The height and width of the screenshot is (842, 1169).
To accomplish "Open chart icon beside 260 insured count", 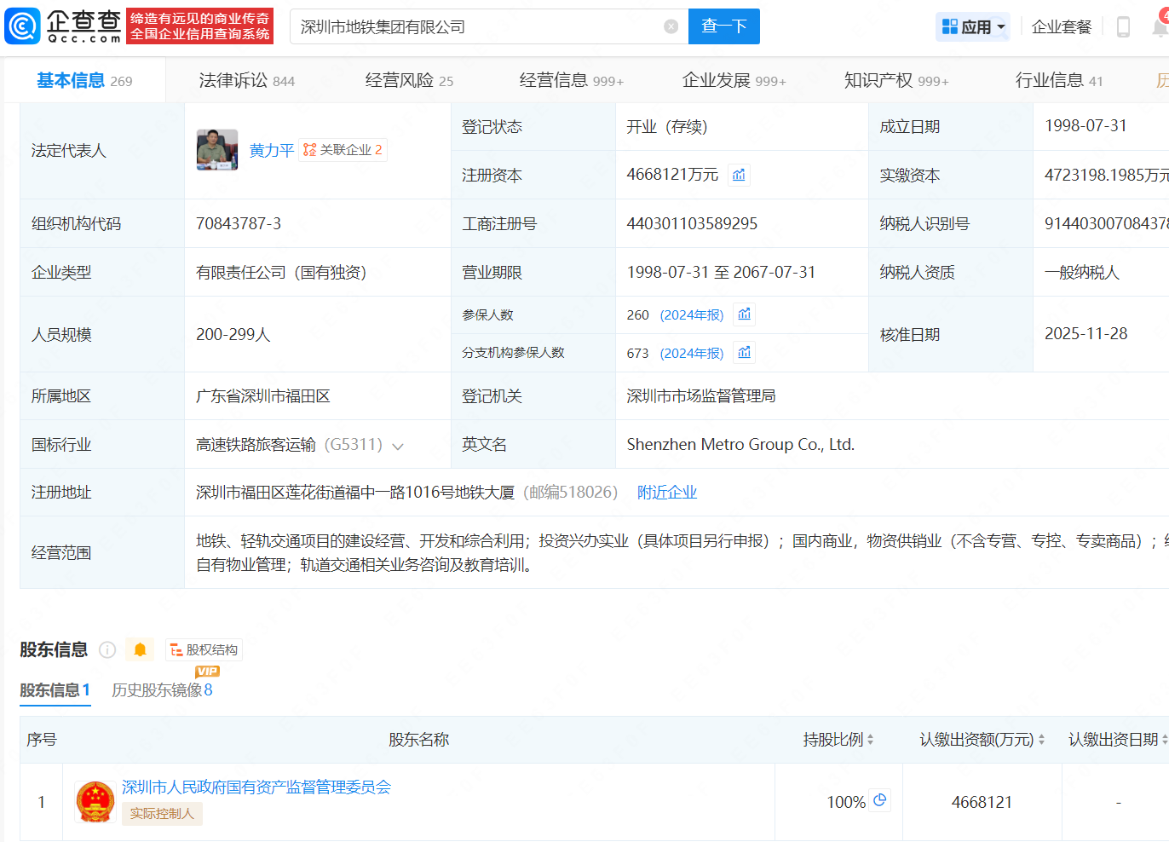I will coord(745,314).
